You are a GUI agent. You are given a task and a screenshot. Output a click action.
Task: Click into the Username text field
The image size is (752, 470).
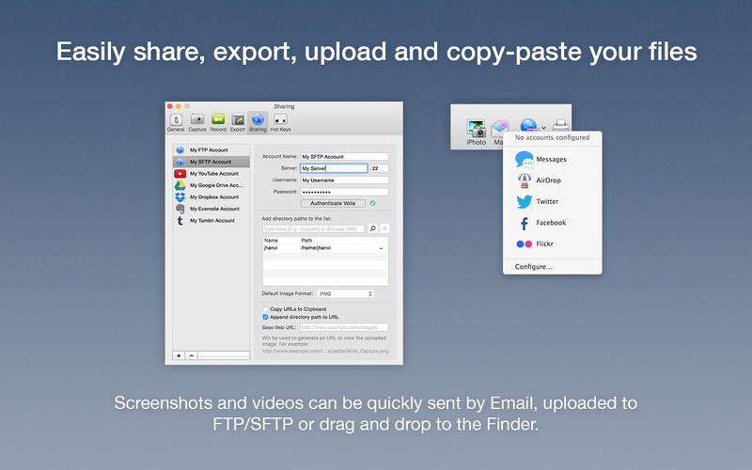[344, 180]
